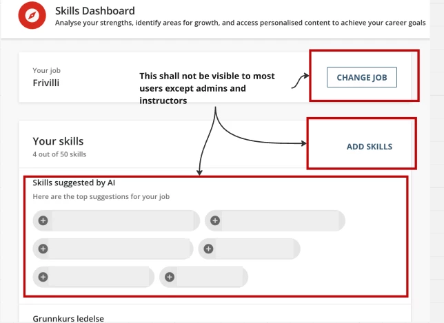Click the Skills Dashboard title
The width and height of the screenshot is (444, 323).
point(95,11)
